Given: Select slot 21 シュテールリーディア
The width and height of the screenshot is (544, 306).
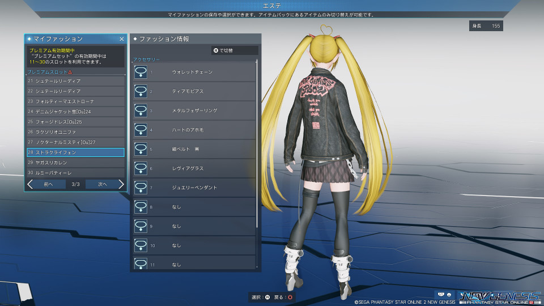Looking at the screenshot, I should coord(75,81).
